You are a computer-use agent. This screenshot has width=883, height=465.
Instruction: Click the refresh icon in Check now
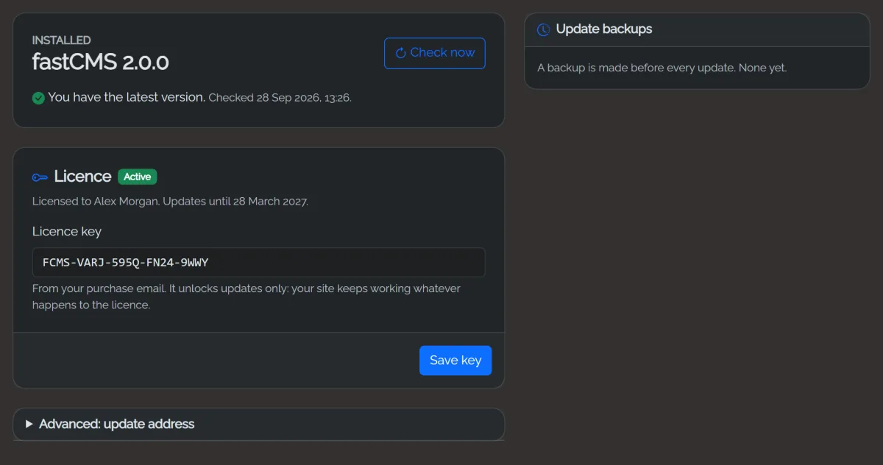tap(401, 53)
